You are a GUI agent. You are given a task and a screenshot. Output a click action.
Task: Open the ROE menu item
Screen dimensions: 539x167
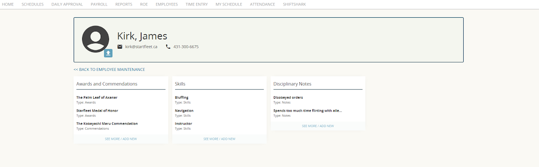click(144, 4)
